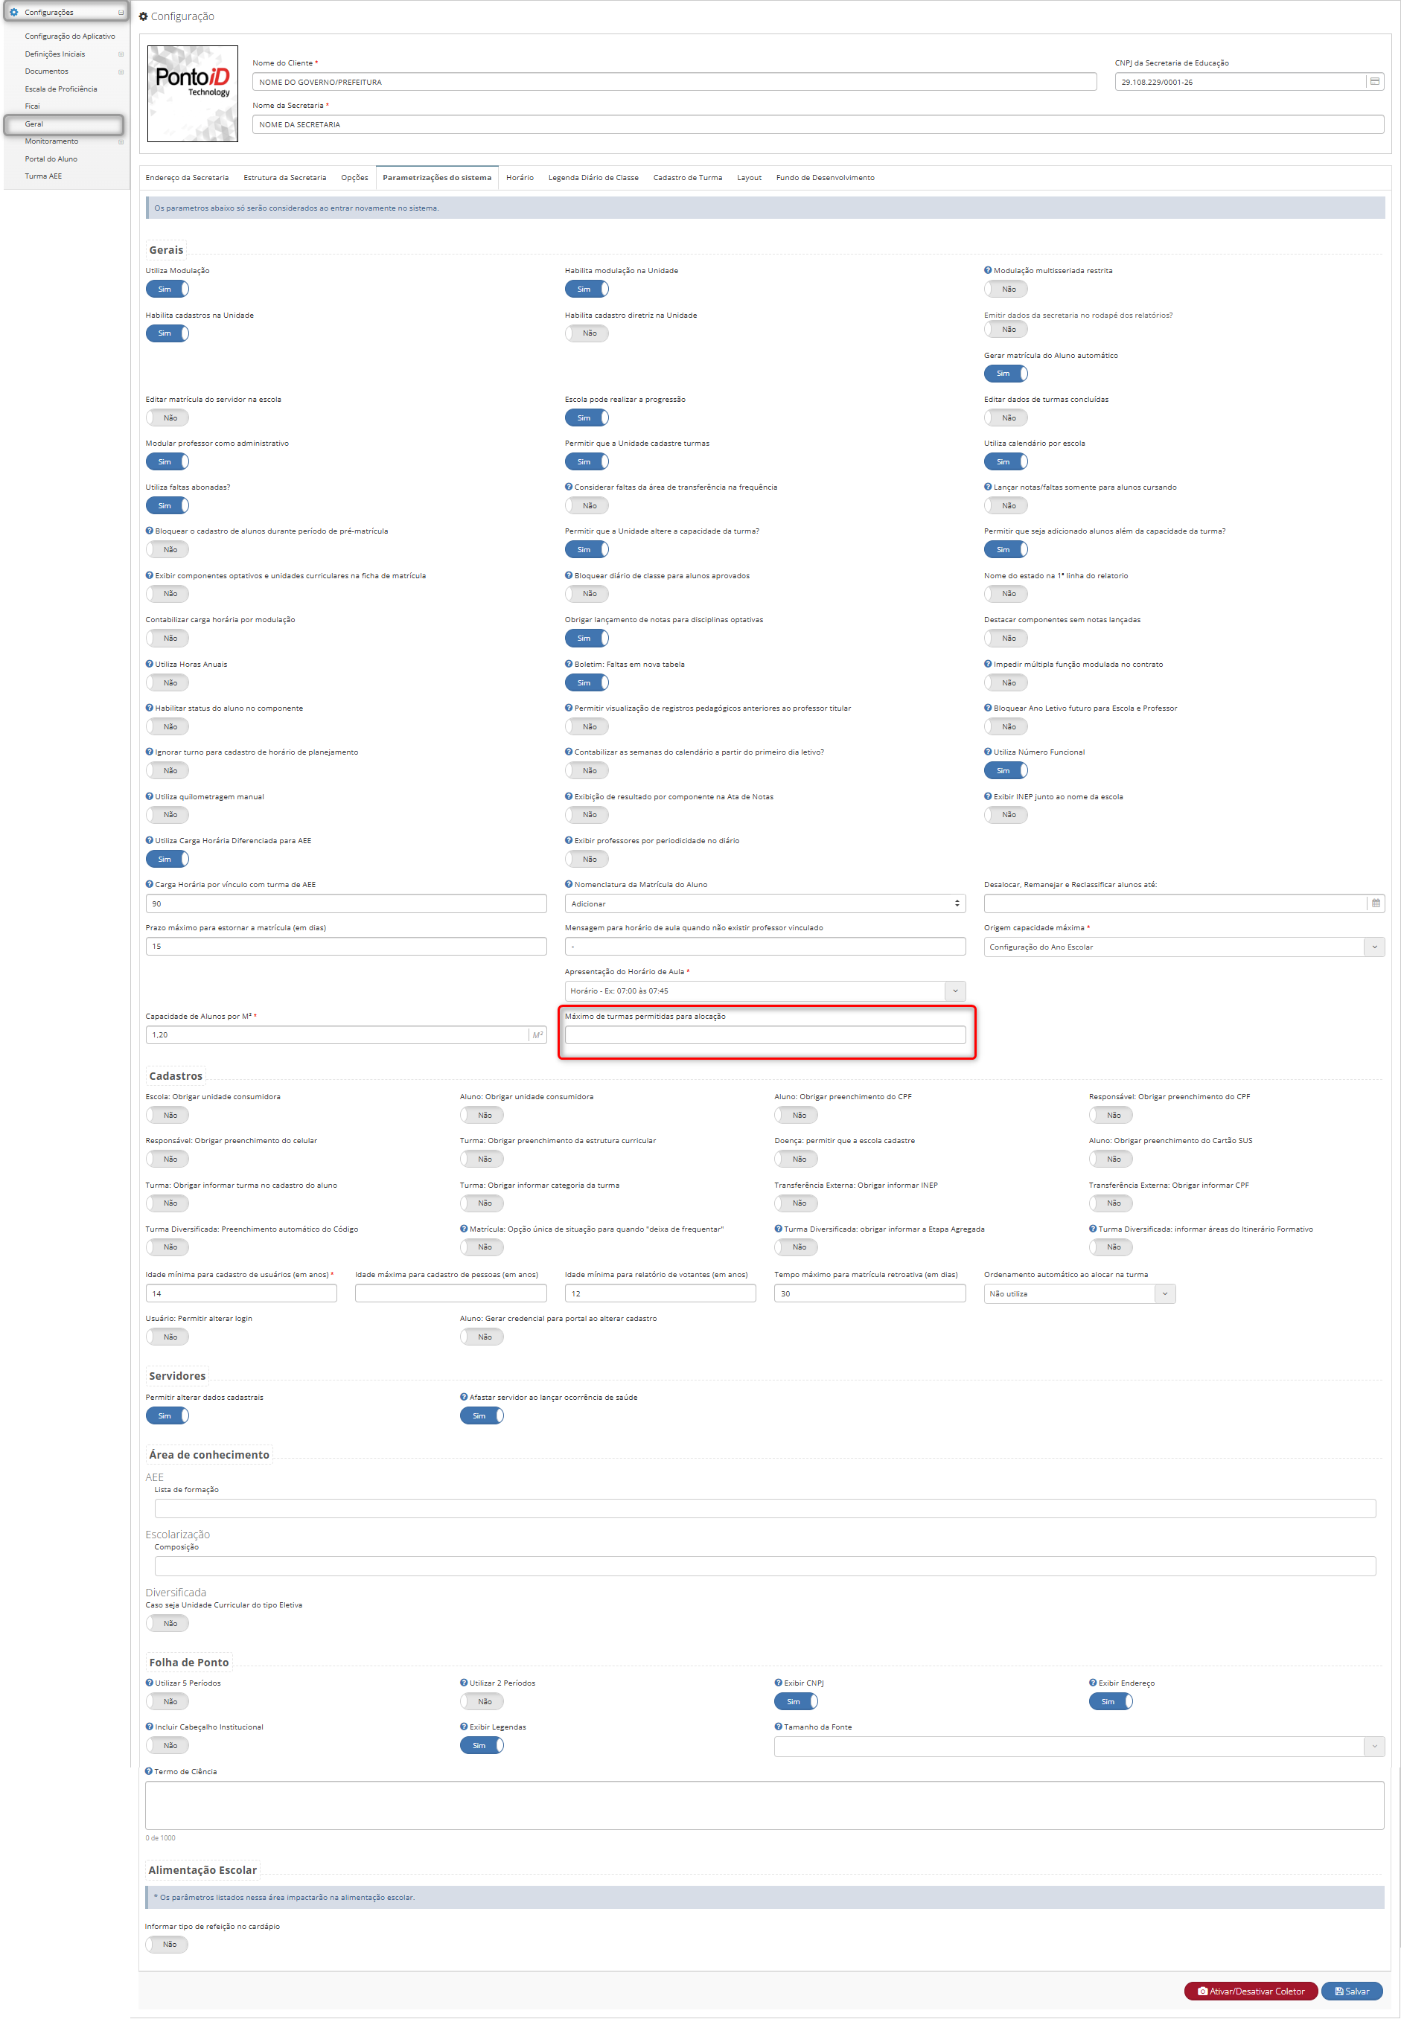Disable the Utiliza Modulação toggle
This screenshot has height=2022, width=1401.
[167, 289]
